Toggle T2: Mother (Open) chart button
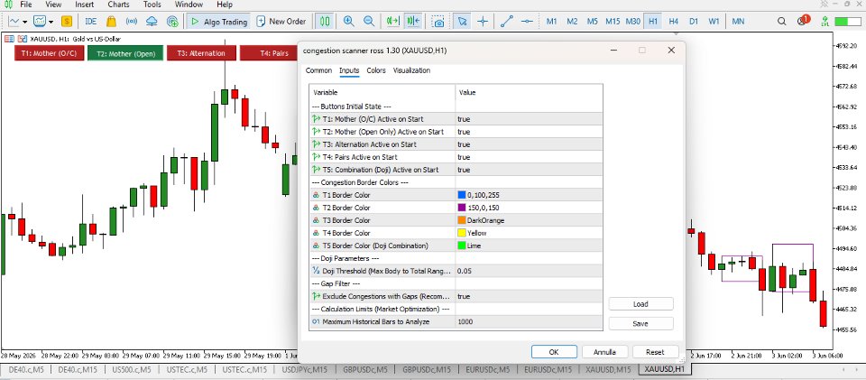 click(x=125, y=53)
